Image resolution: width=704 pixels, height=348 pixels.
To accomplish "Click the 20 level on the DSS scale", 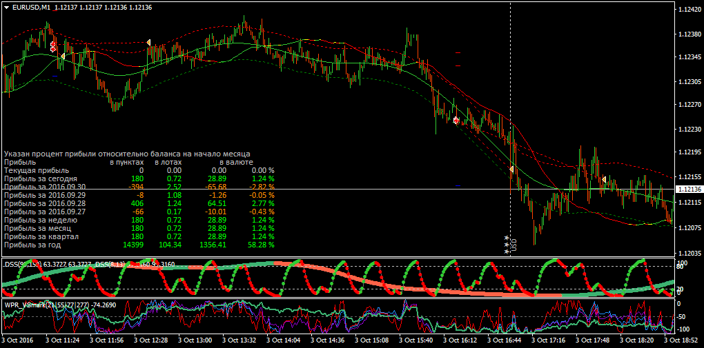I will click(x=681, y=289).
